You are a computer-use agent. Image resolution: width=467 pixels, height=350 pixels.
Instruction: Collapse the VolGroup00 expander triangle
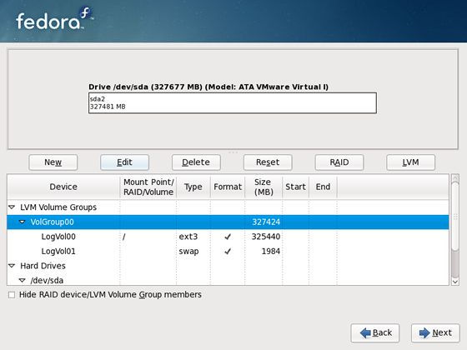(x=22, y=222)
